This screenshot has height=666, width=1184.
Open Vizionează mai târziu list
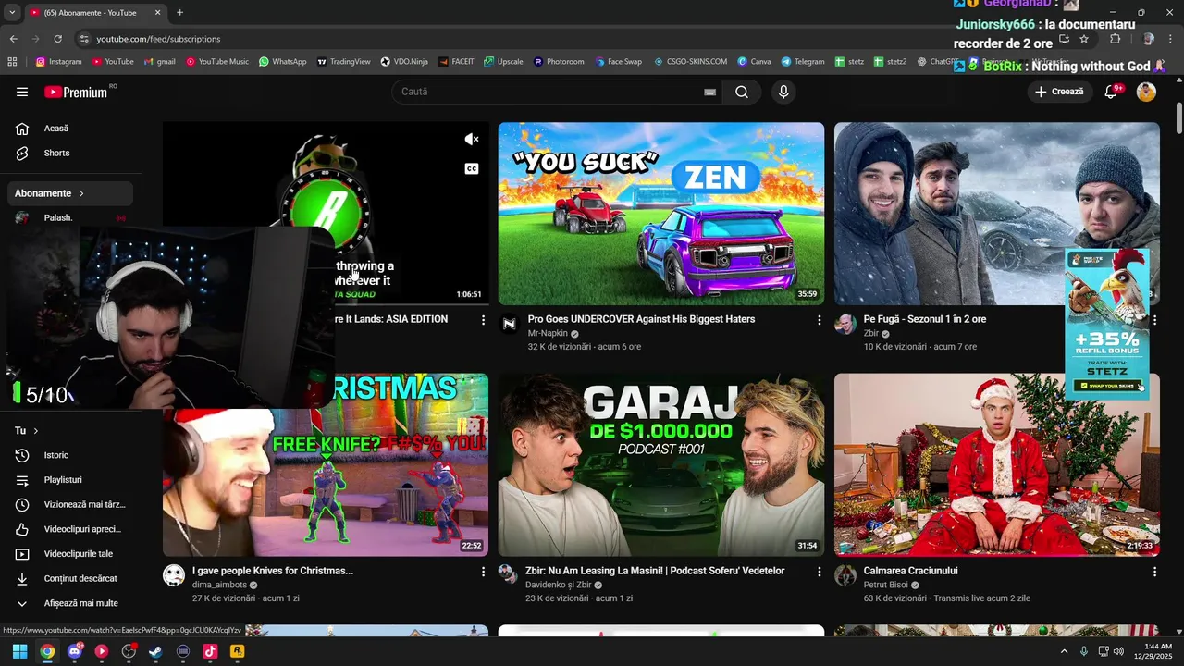[72, 504]
